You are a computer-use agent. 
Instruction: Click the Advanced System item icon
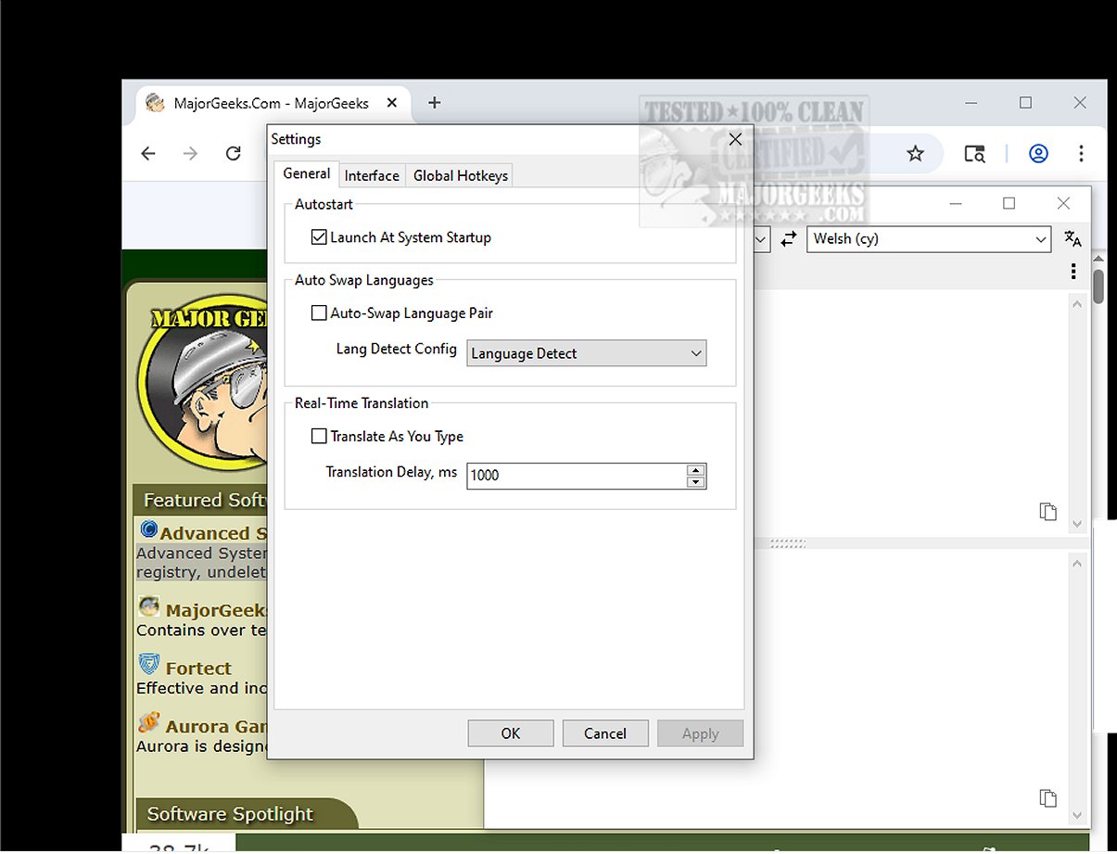[148, 529]
